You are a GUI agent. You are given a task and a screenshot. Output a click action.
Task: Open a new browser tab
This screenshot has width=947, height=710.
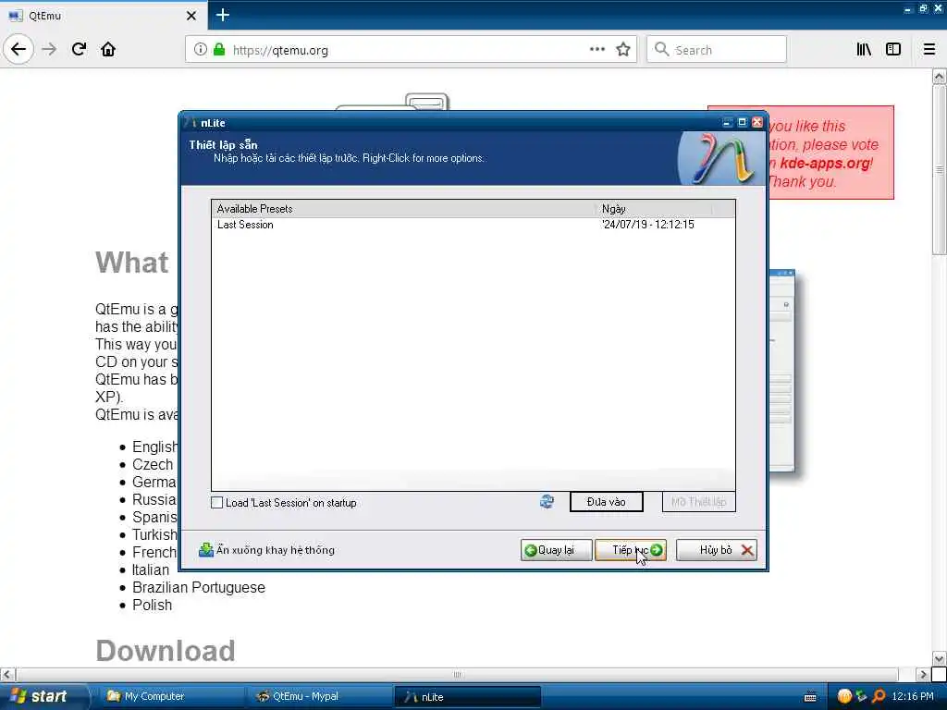click(x=222, y=15)
